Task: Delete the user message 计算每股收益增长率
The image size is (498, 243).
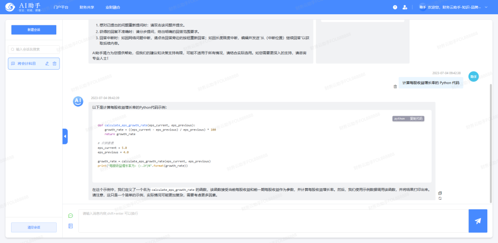Action: click(x=395, y=86)
